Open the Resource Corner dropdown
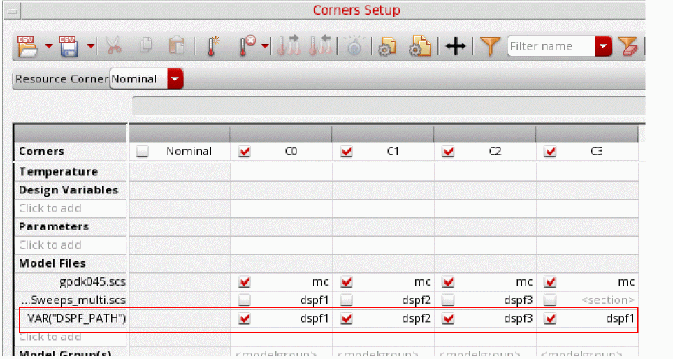The width and height of the screenshot is (673, 359). [175, 79]
